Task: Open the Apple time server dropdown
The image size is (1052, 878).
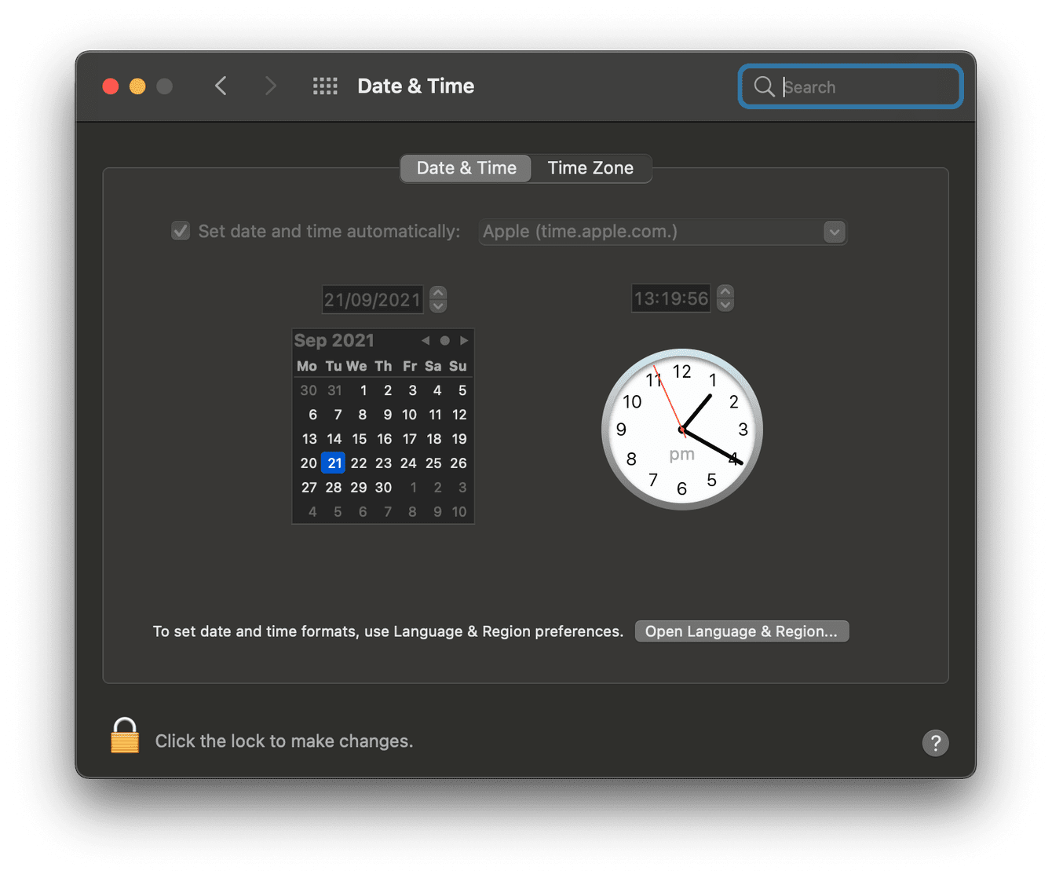Action: point(834,232)
